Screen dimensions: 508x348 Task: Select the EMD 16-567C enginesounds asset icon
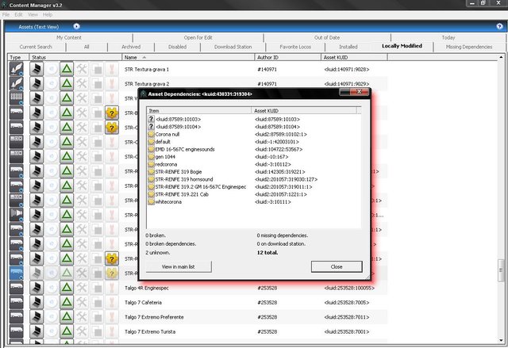(151, 149)
